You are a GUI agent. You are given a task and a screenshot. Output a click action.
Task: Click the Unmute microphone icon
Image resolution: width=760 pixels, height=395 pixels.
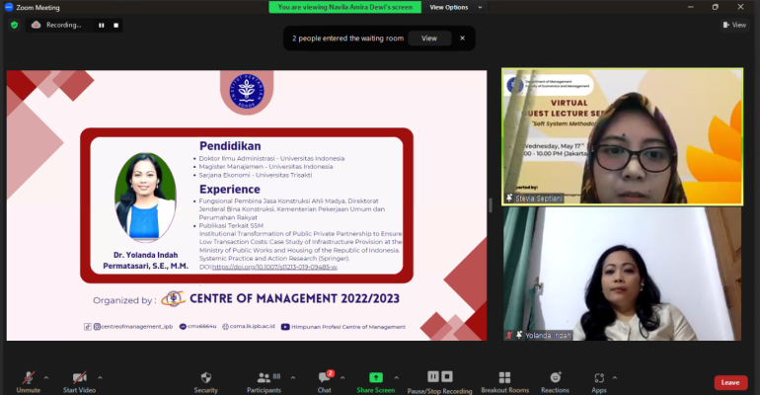[29, 377]
